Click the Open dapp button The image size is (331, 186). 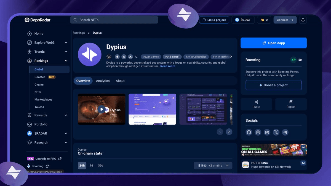tap(274, 43)
